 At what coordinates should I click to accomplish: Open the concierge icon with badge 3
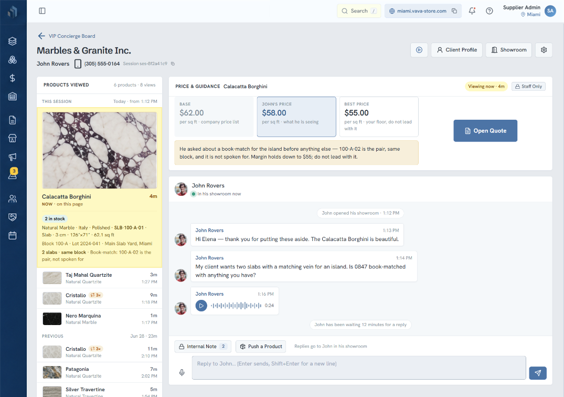point(13,174)
